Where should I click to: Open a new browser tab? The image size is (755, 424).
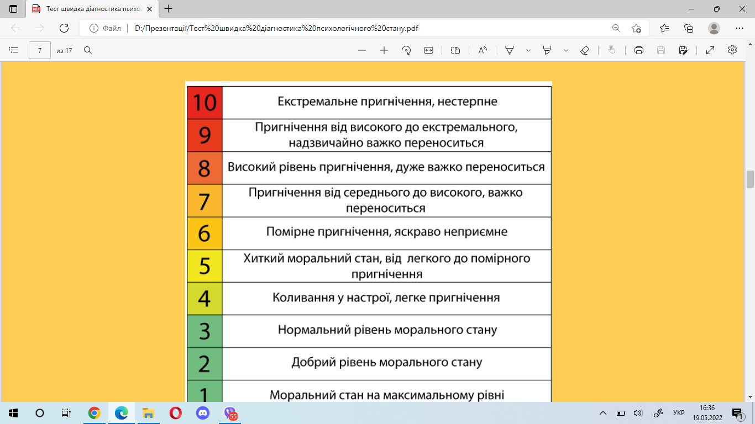[x=169, y=9]
